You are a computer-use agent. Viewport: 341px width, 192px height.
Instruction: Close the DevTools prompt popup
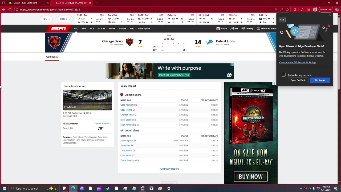(x=330, y=15)
